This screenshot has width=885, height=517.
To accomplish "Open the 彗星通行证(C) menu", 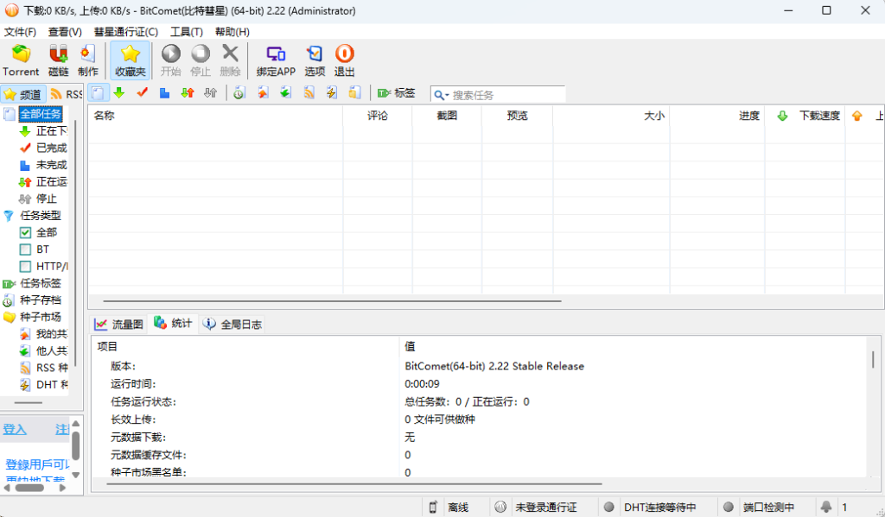I will 126,32.
